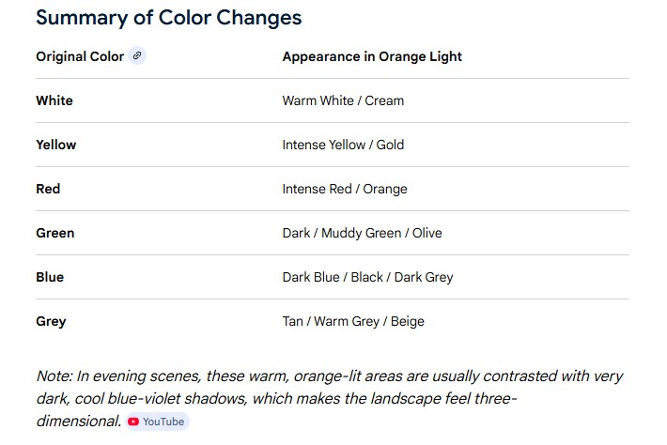667x445 pixels.
Task: Click the Warm White / Cream cell
Action: click(x=343, y=100)
